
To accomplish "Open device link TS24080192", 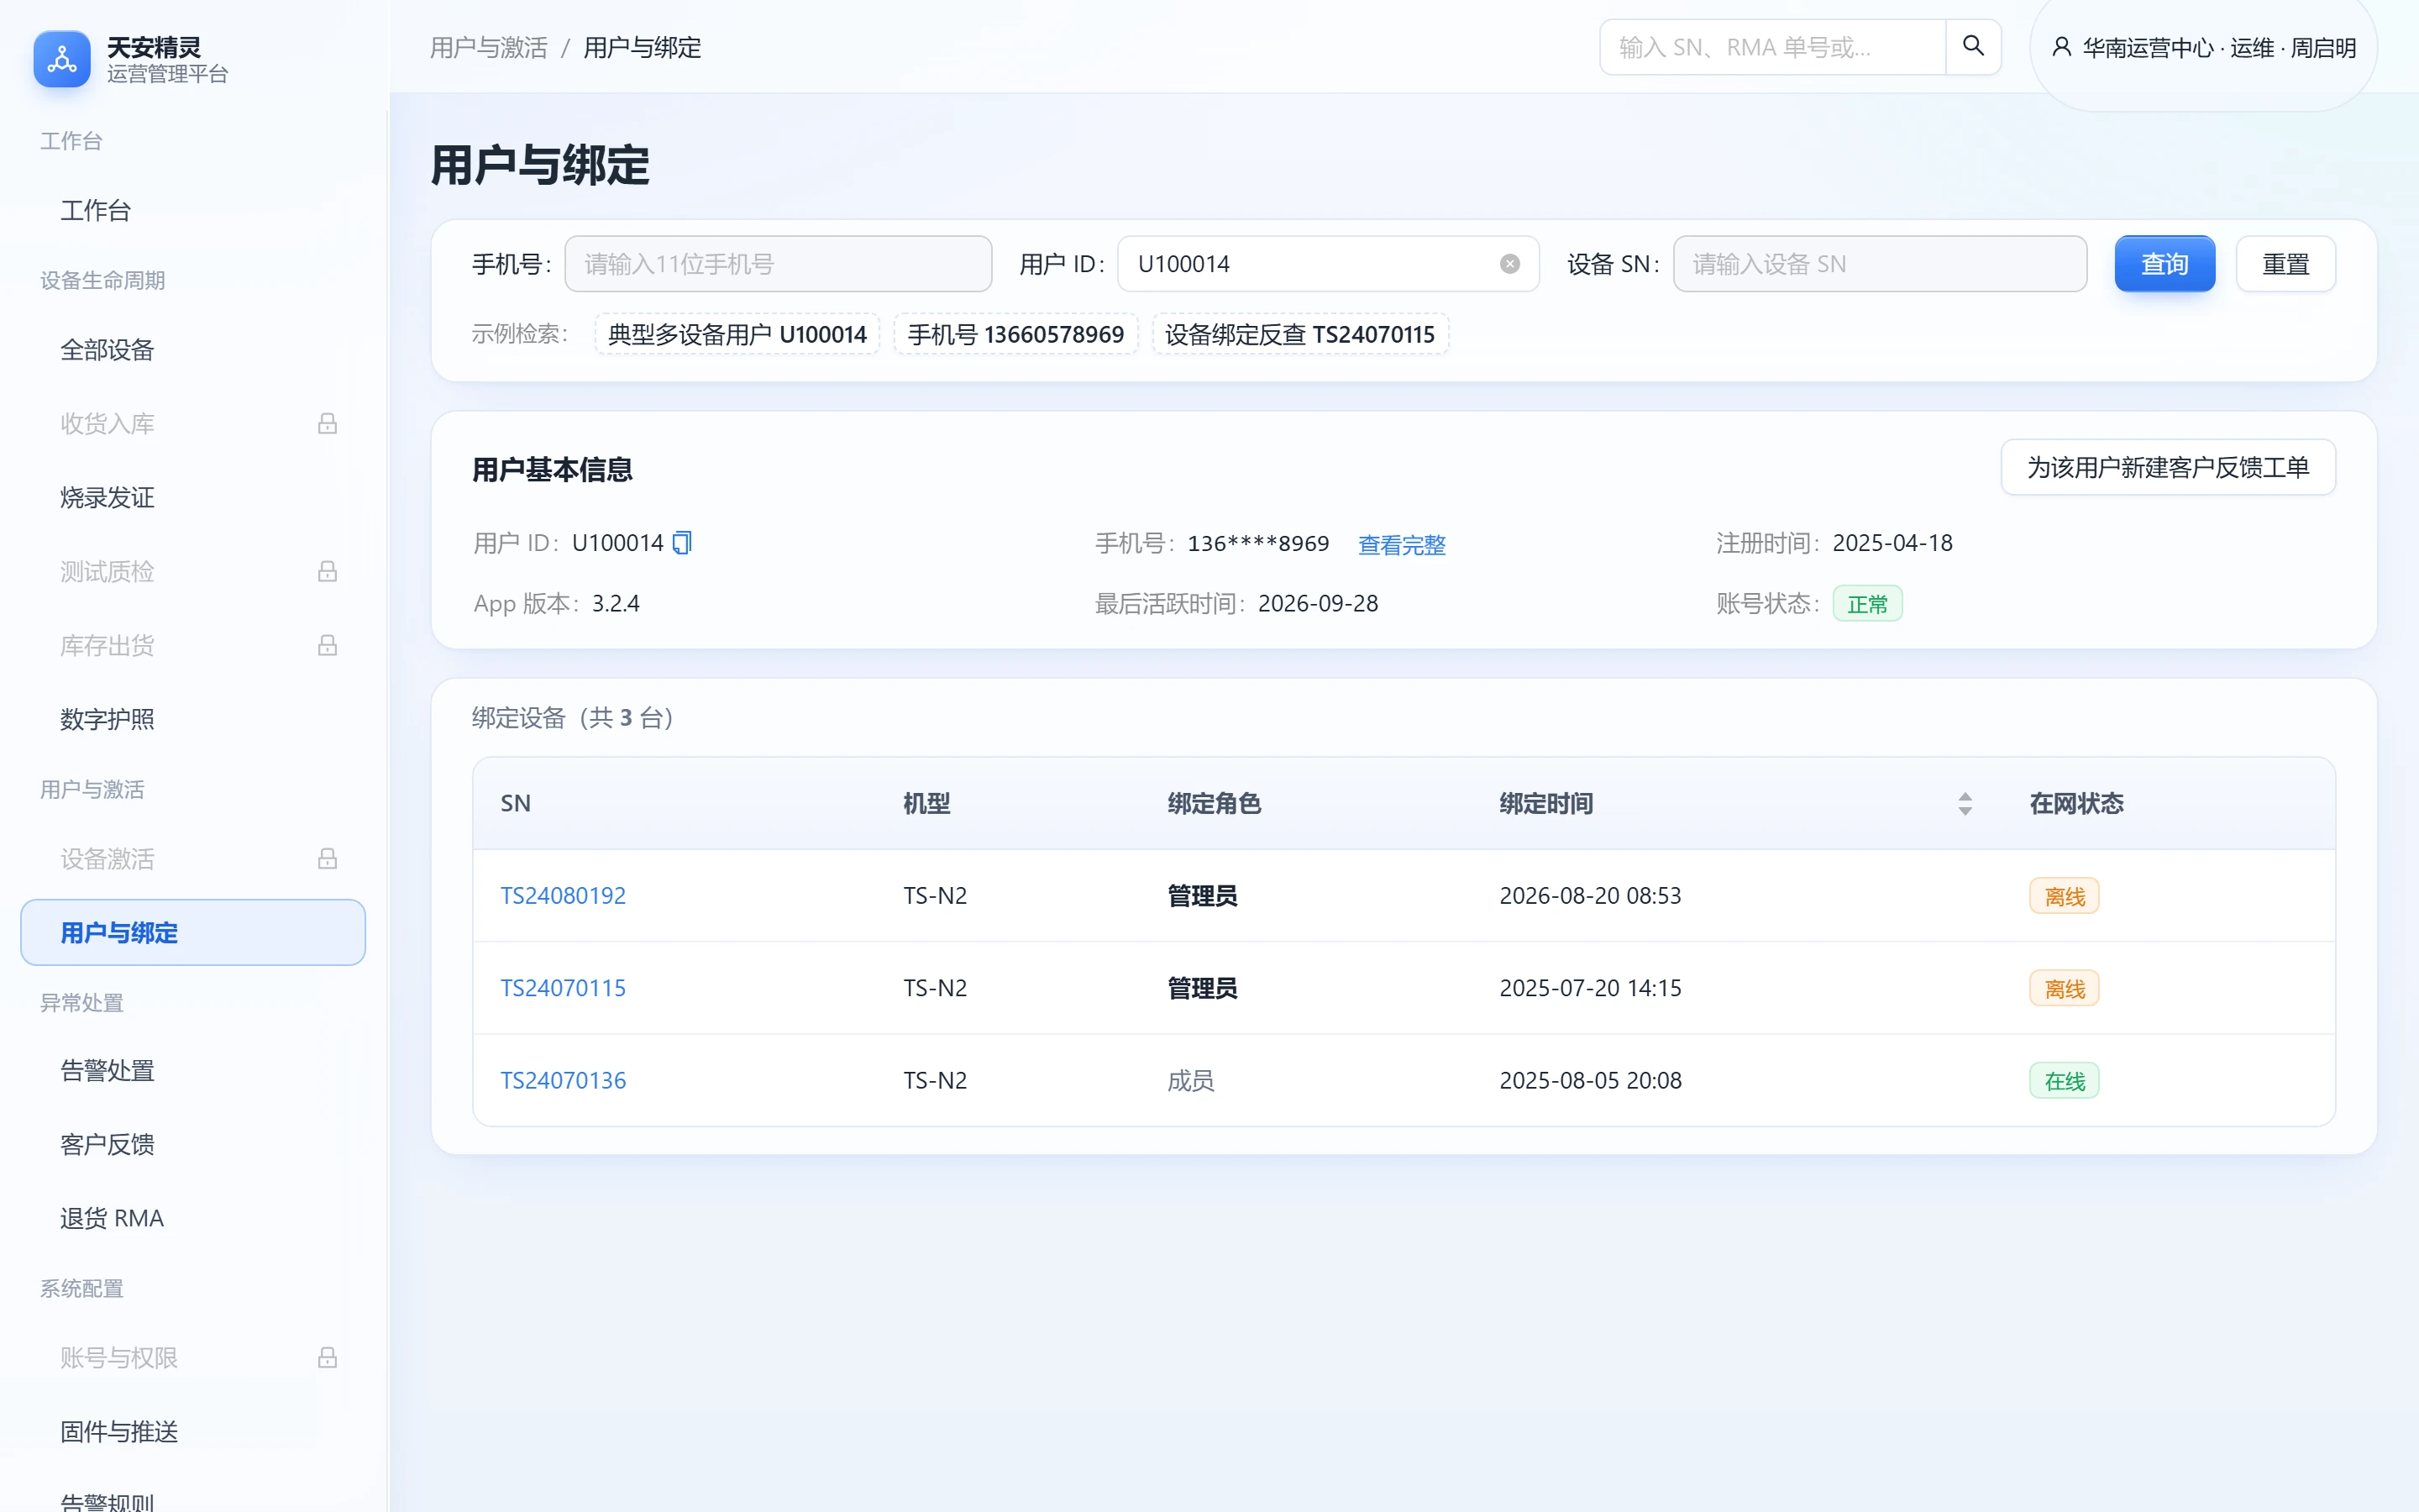I will pyautogui.click(x=563, y=896).
